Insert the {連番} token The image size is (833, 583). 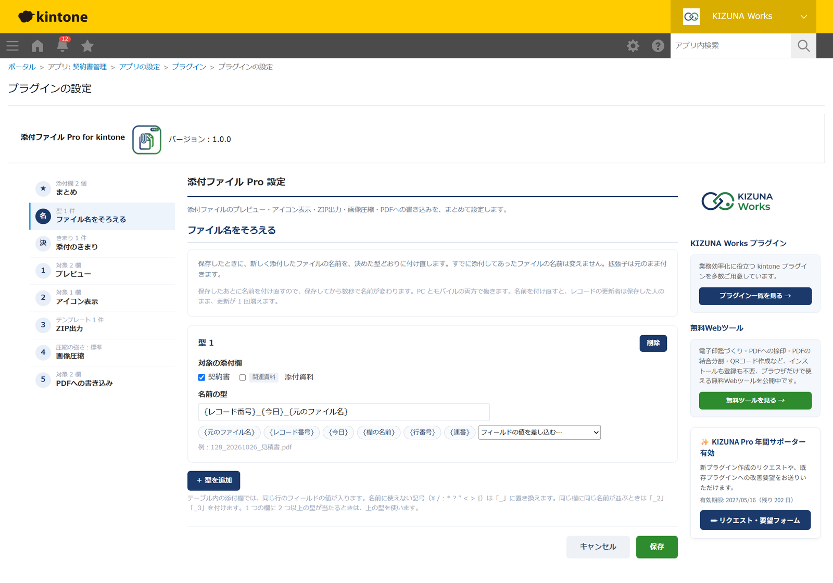tap(460, 433)
